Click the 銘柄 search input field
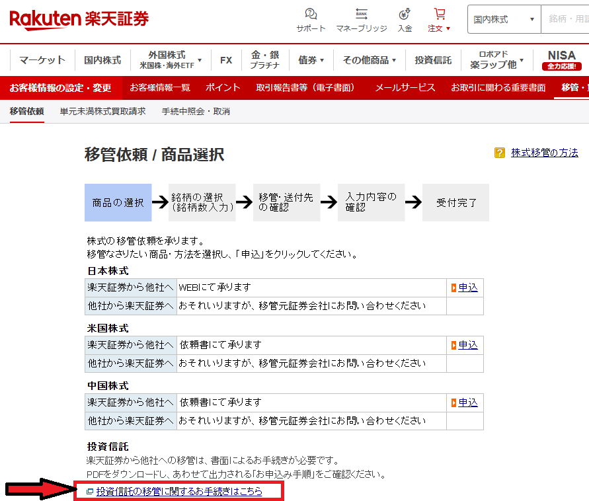Viewport: 589px width, 501px height. click(565, 19)
